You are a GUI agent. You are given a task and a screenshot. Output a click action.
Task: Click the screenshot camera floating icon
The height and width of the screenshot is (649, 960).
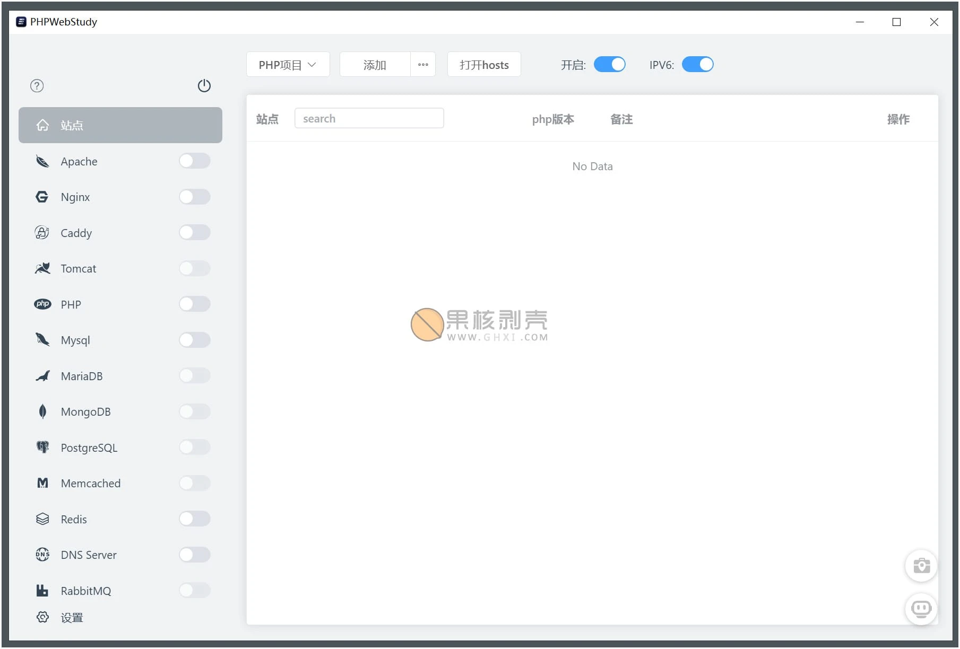click(921, 566)
